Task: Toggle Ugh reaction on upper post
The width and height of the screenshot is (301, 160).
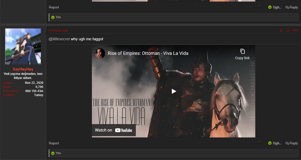Action: coord(275,7)
